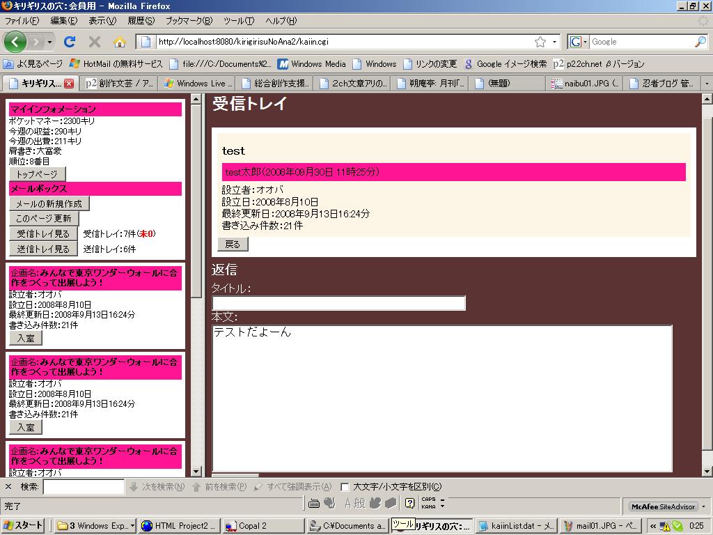This screenshot has width=713, height=535.
Task: Open the tab list dropdown arrow
Action: [x=707, y=84]
